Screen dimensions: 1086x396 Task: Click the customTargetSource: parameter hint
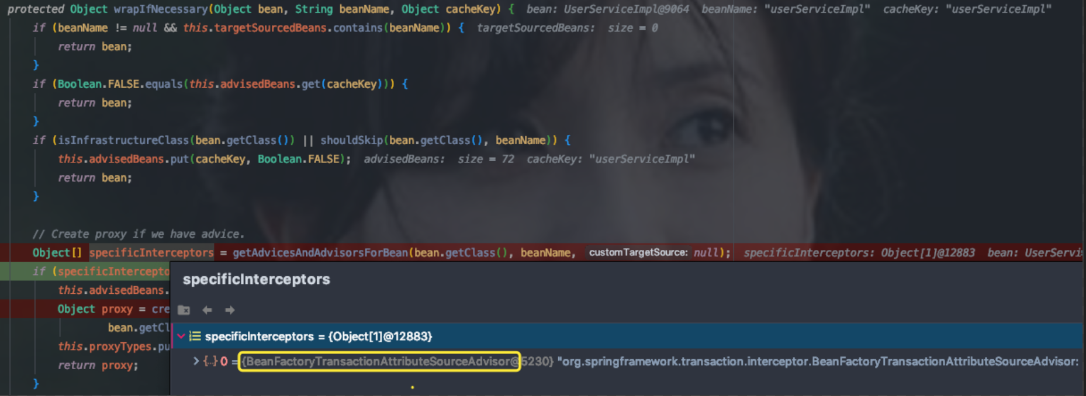638,252
